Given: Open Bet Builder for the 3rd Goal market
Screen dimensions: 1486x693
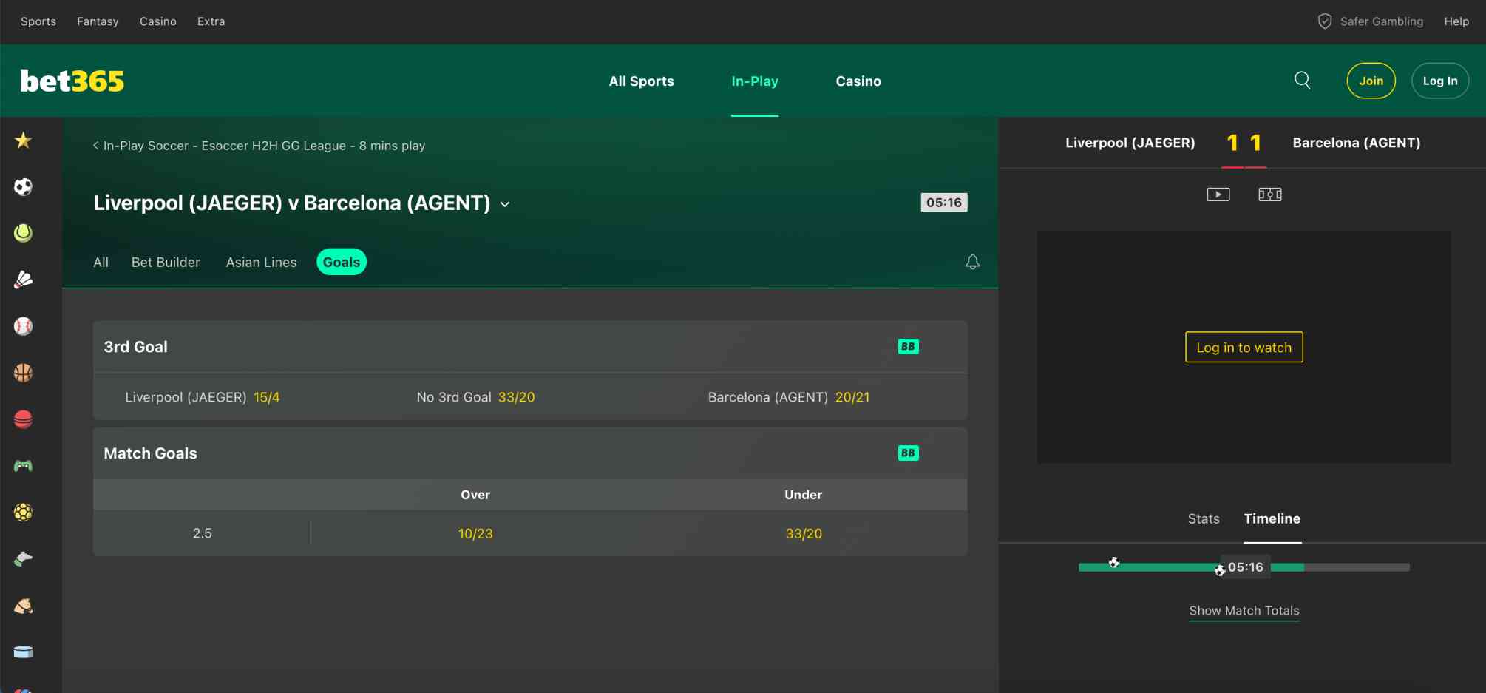Looking at the screenshot, I should (908, 345).
